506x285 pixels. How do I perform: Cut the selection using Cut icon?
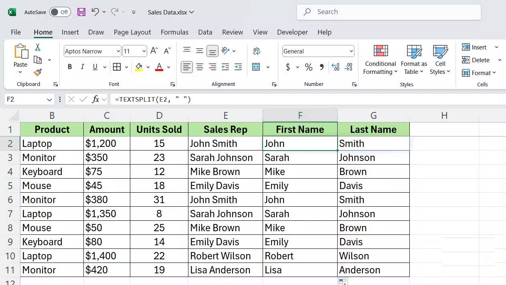pyautogui.click(x=38, y=47)
